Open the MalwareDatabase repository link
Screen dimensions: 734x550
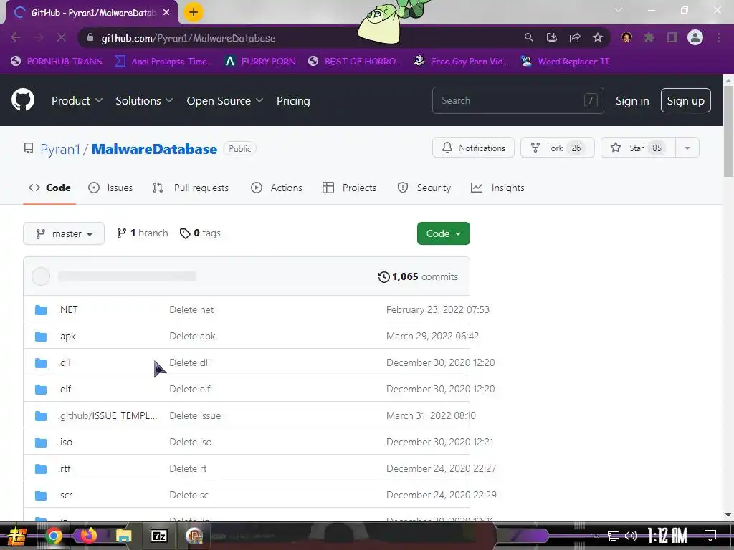pos(155,149)
